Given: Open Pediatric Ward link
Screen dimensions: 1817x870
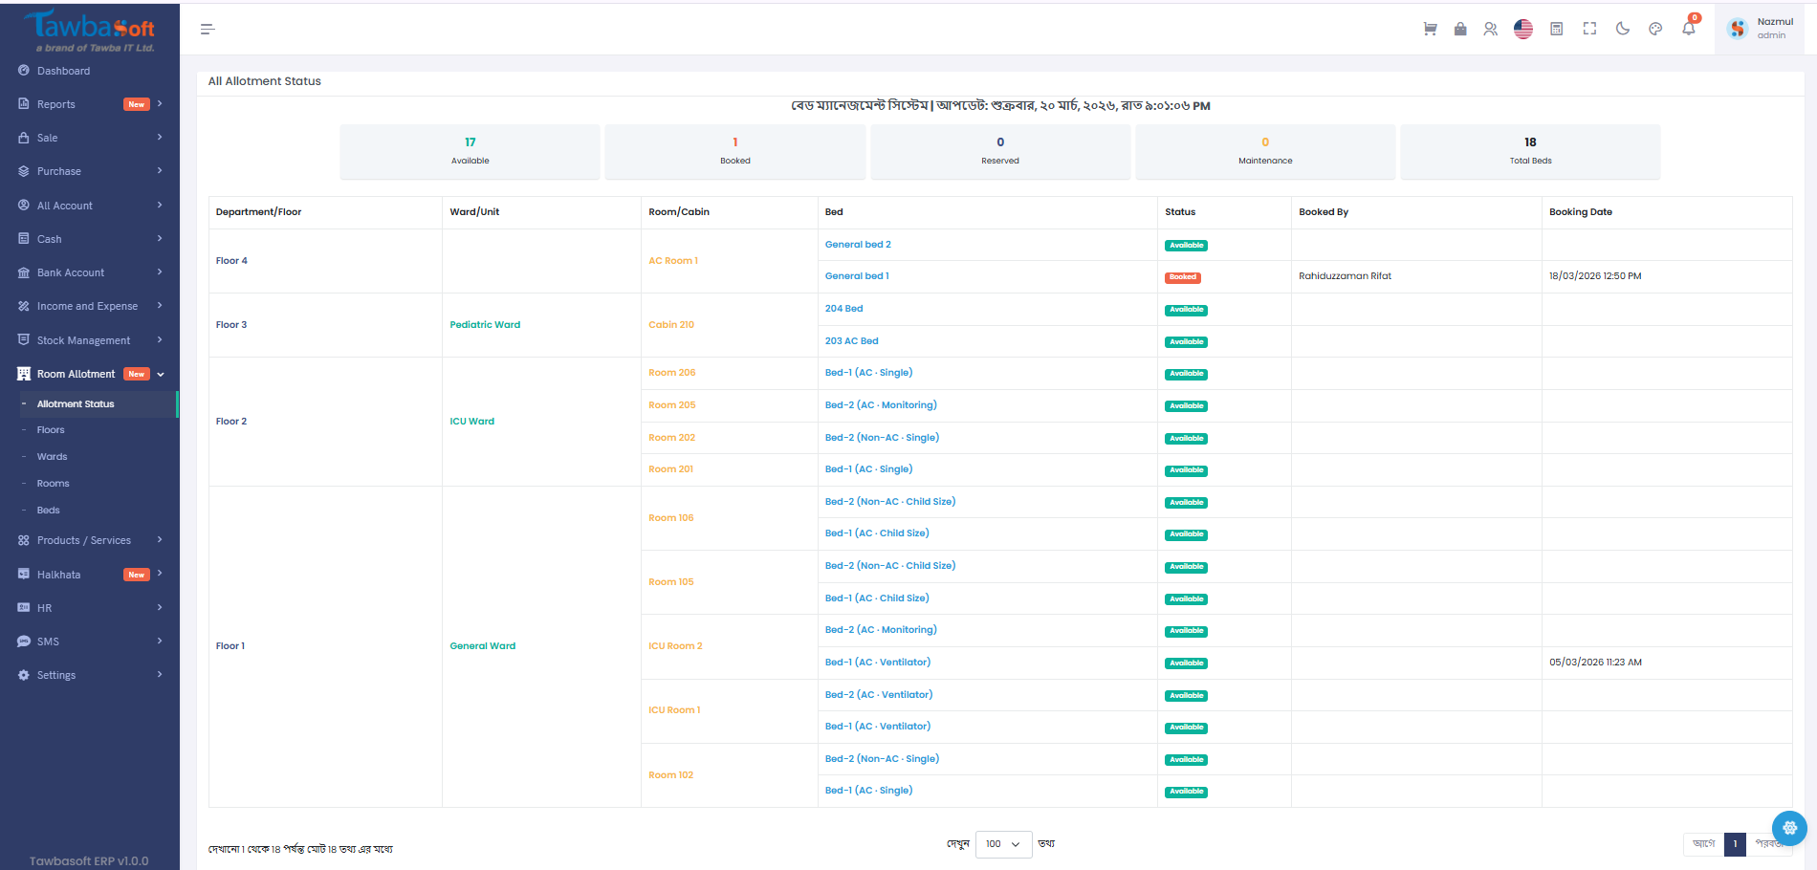Looking at the screenshot, I should pyautogui.click(x=485, y=325).
